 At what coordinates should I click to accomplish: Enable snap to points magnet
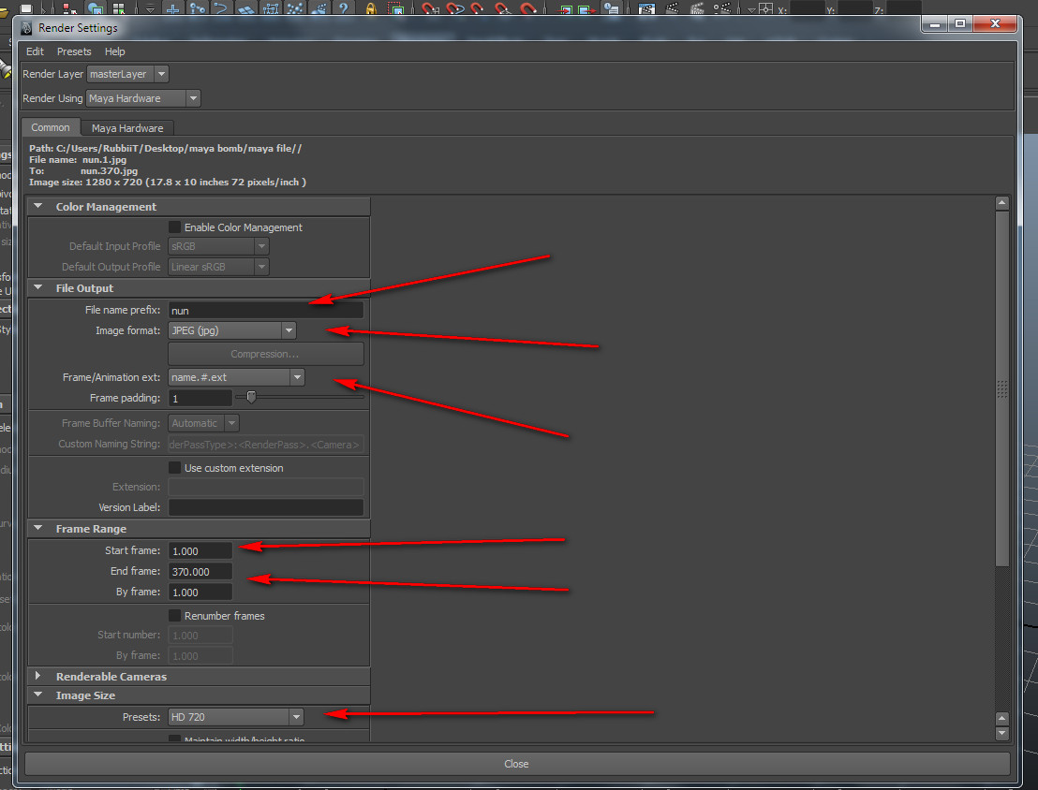pos(478,7)
